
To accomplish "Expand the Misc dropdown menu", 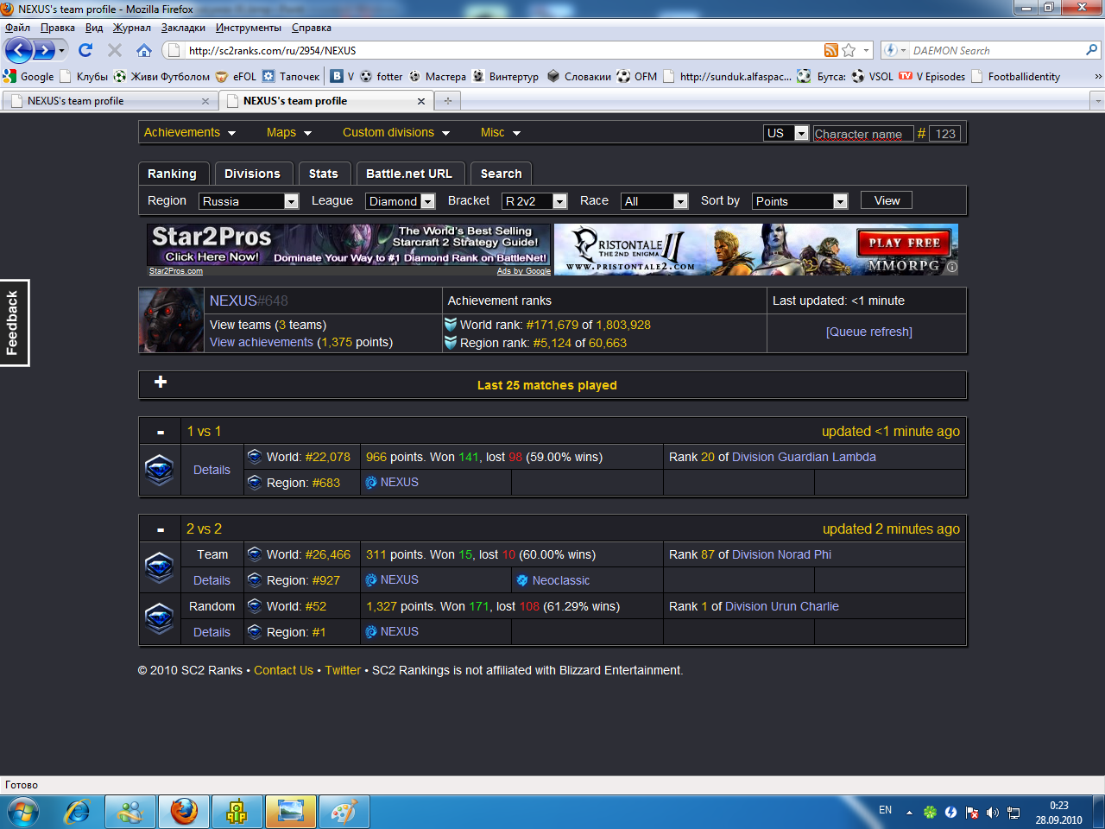I will tap(501, 132).
